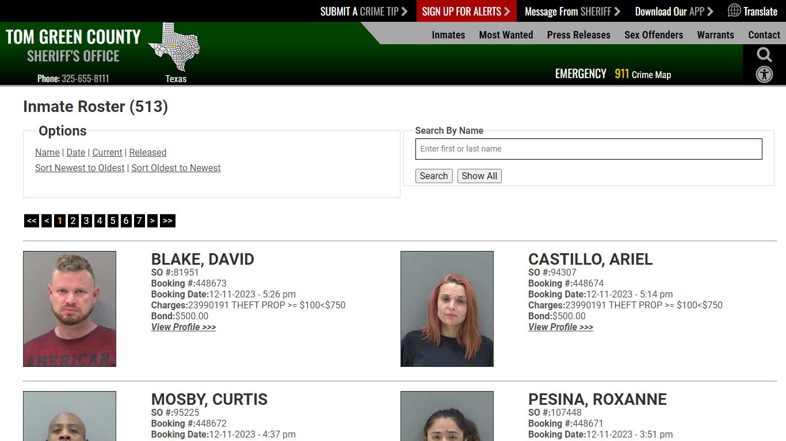Viewport: 786px width, 441px height.
Task: View Profile for Castillo, Ariel
Action: pos(560,327)
